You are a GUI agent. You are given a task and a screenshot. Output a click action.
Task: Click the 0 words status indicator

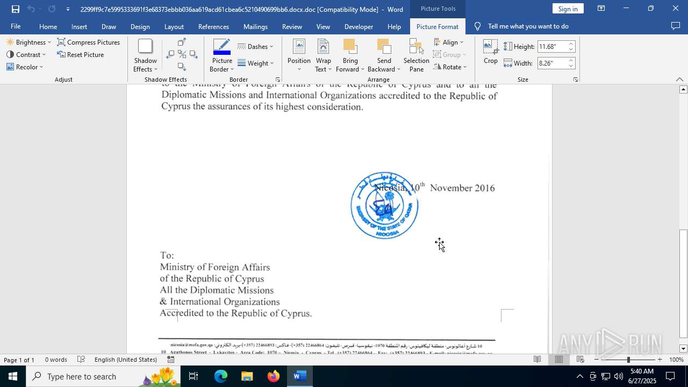coord(56,360)
